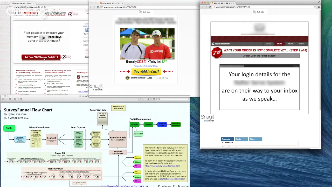
Task: Click 'Normally $138.97 Today Just $47' text
Action: (146, 62)
